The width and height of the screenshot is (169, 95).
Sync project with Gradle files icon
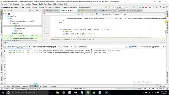150,7
